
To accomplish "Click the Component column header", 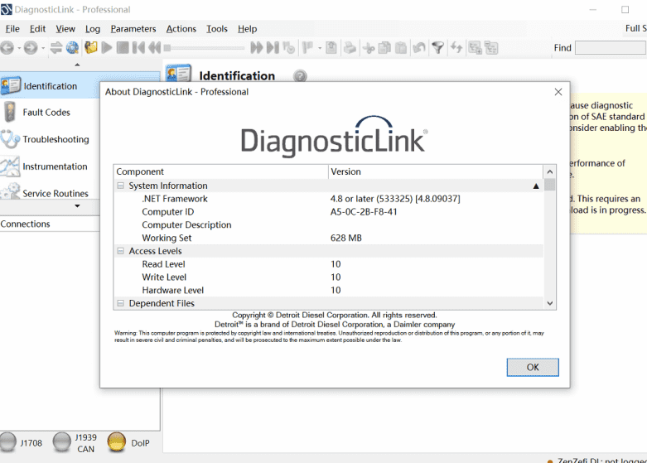I will pos(220,171).
